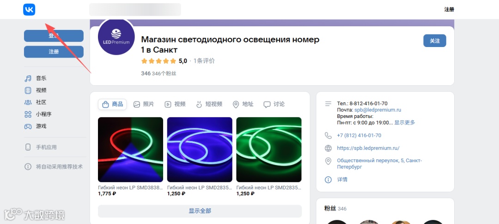Click the Общественный переулок address link

379,164
